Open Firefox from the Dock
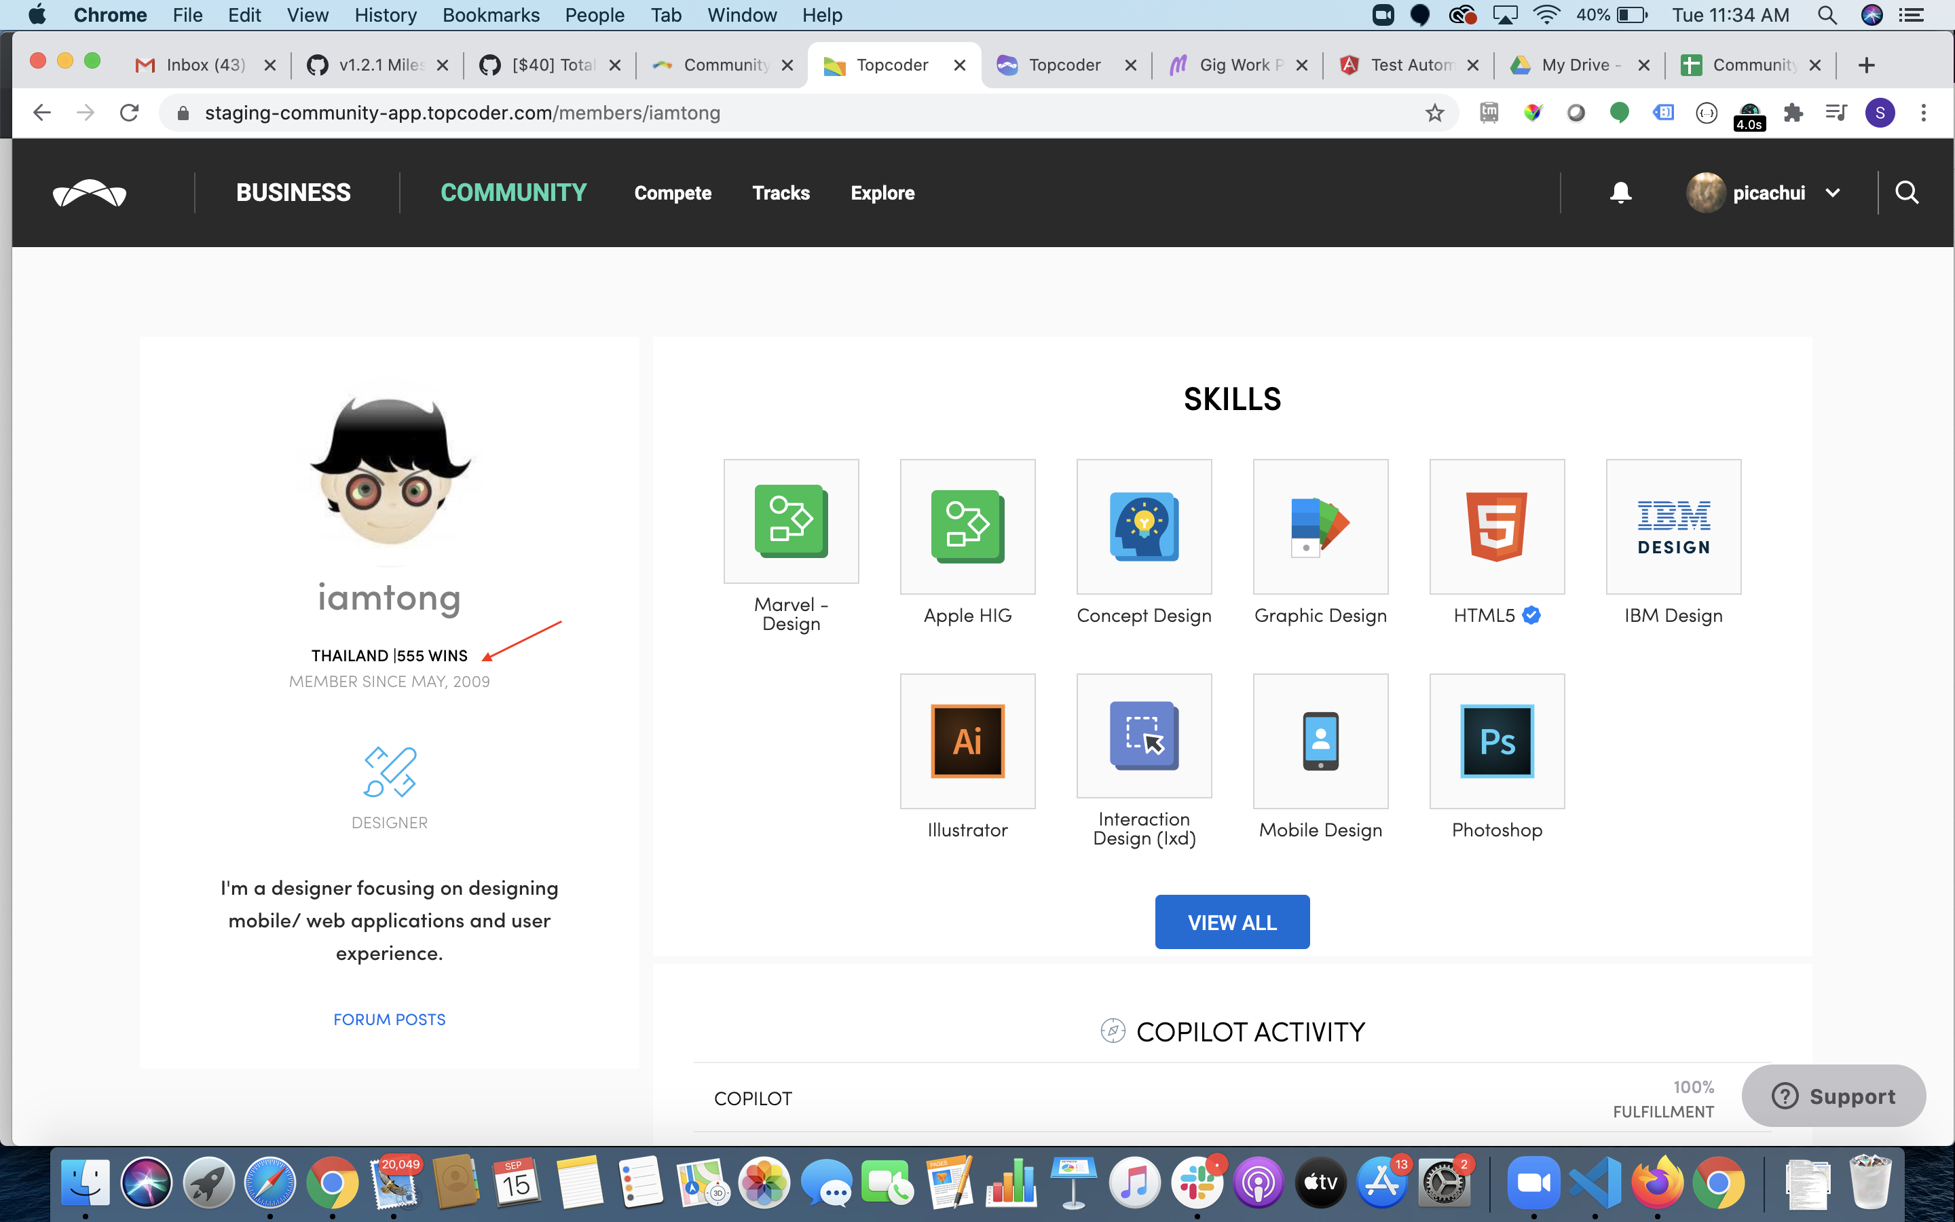 1657,1183
